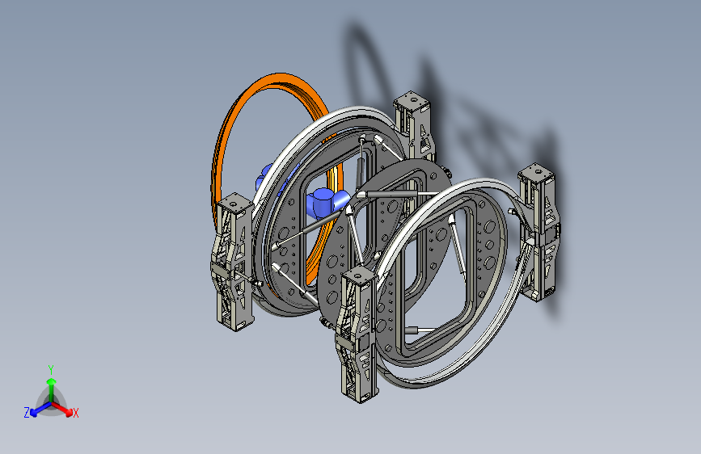
Task: Click the red X axis of the triad
Action: click(x=63, y=409)
